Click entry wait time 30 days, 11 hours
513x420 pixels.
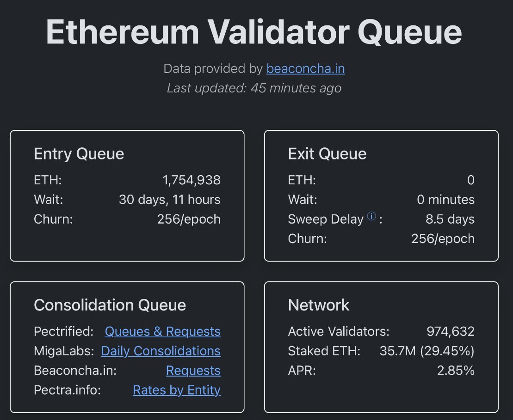[169, 200]
